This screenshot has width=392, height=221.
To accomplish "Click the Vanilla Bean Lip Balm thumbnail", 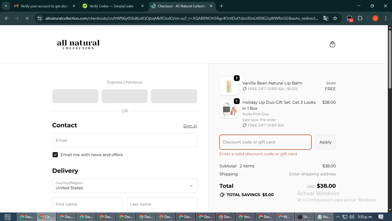I will [x=229, y=86].
